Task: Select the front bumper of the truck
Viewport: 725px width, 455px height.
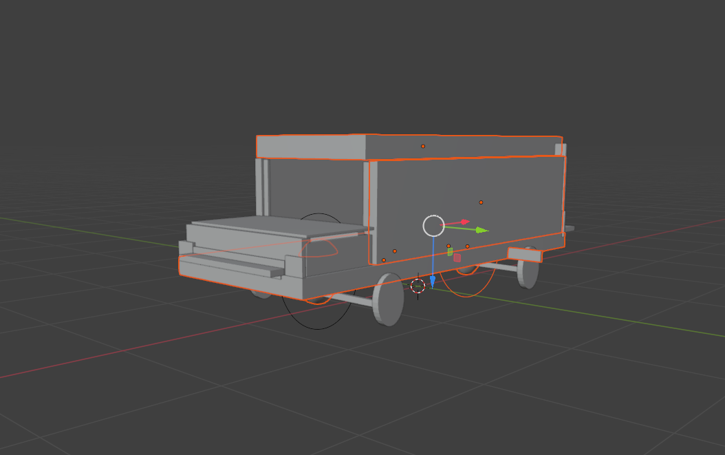Action: tap(231, 268)
